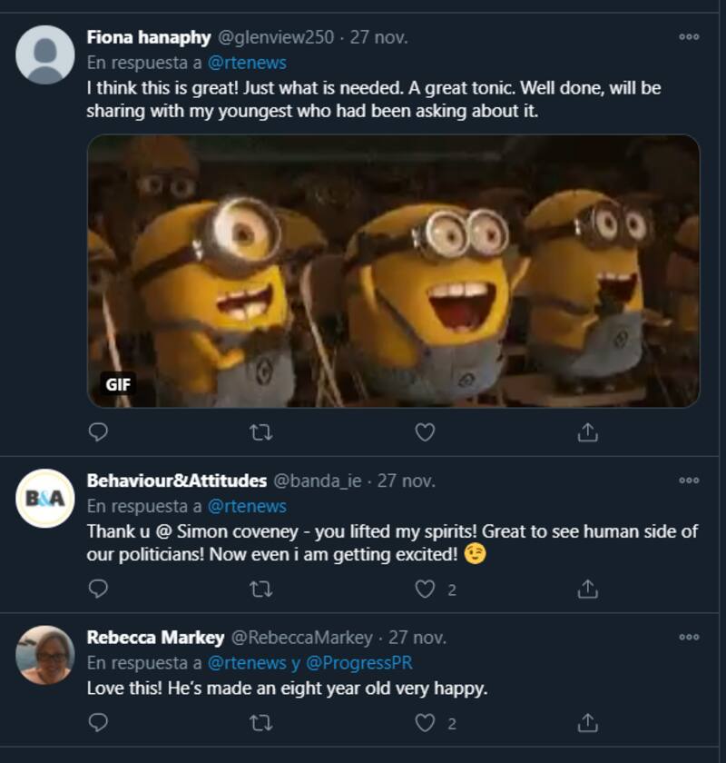Open Rebecca Markey's profile name
The image size is (726, 763).
pyautogui.click(x=155, y=638)
